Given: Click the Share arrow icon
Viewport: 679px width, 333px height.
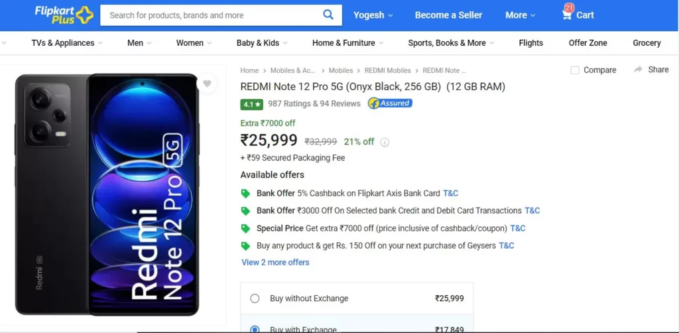Looking at the screenshot, I should (x=638, y=69).
